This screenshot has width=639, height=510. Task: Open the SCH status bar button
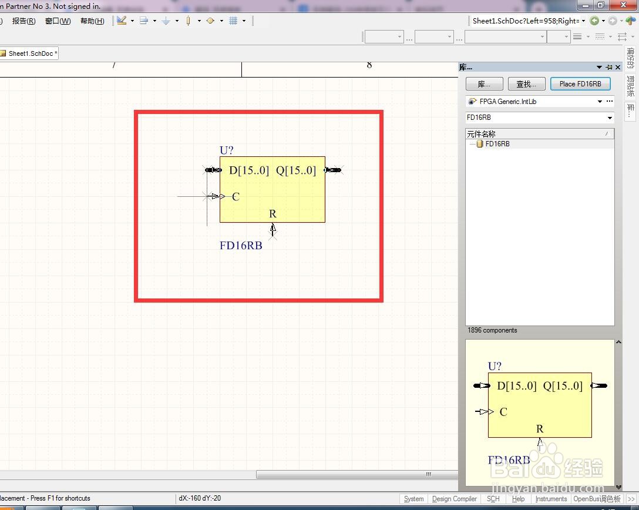(x=493, y=499)
